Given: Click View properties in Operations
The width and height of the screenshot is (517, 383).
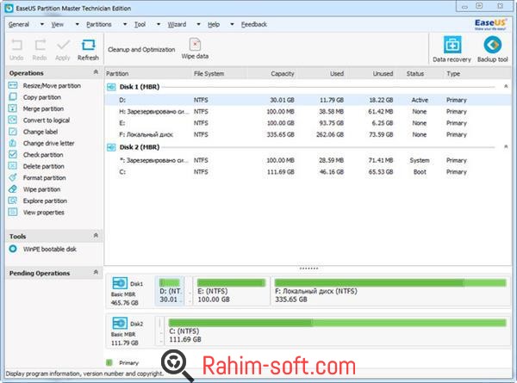Looking at the screenshot, I should pyautogui.click(x=43, y=212).
